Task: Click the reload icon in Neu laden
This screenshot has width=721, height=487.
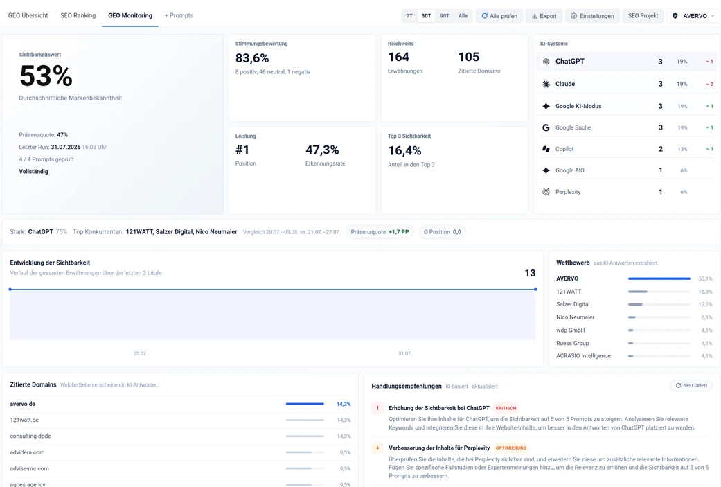Action: pyautogui.click(x=678, y=385)
